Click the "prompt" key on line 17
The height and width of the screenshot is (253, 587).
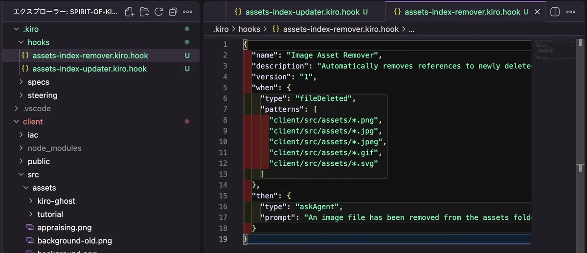277,217
